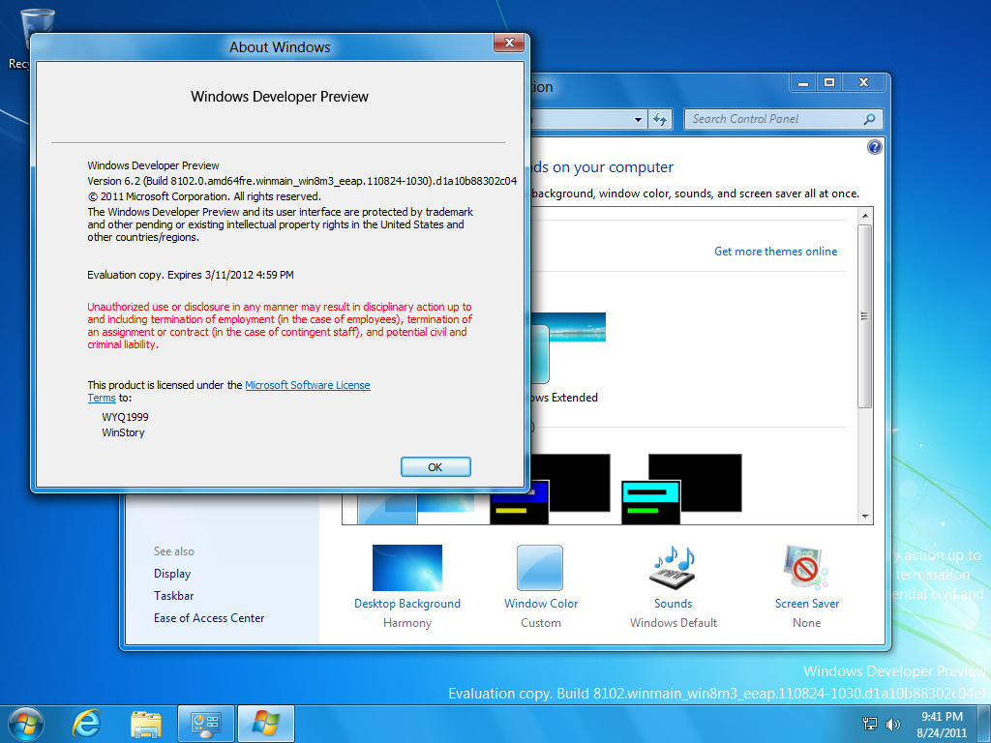Click the licensee name WYQ1999
991x743 pixels.
pos(125,417)
